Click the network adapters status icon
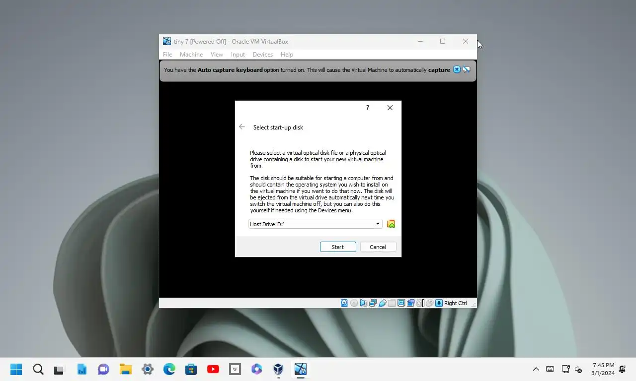Viewport: 636px width, 381px height. coord(373,303)
